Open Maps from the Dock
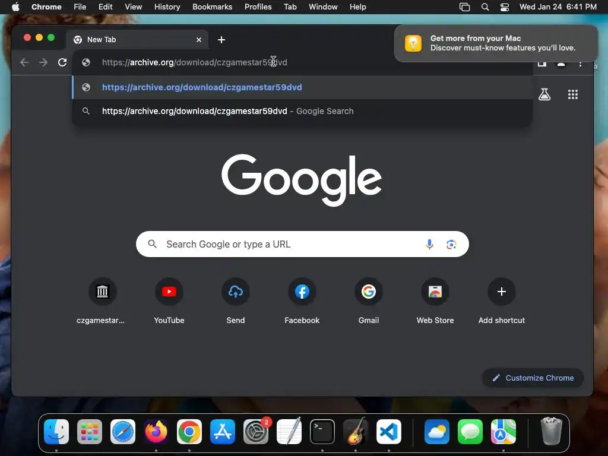 (503, 432)
